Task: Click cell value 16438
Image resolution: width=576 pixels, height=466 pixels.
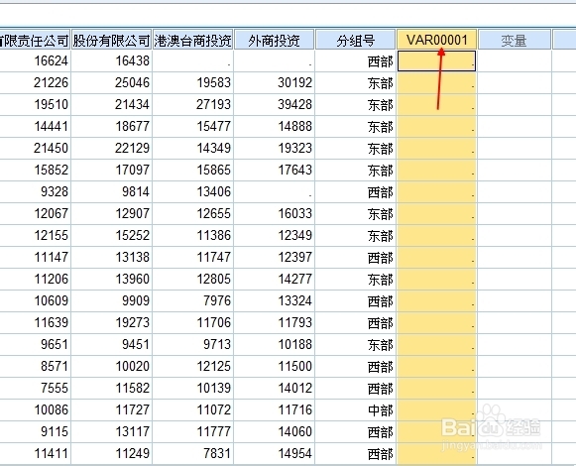Action: point(133,60)
